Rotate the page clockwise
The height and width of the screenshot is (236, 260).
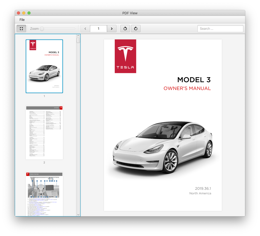(x=136, y=28)
